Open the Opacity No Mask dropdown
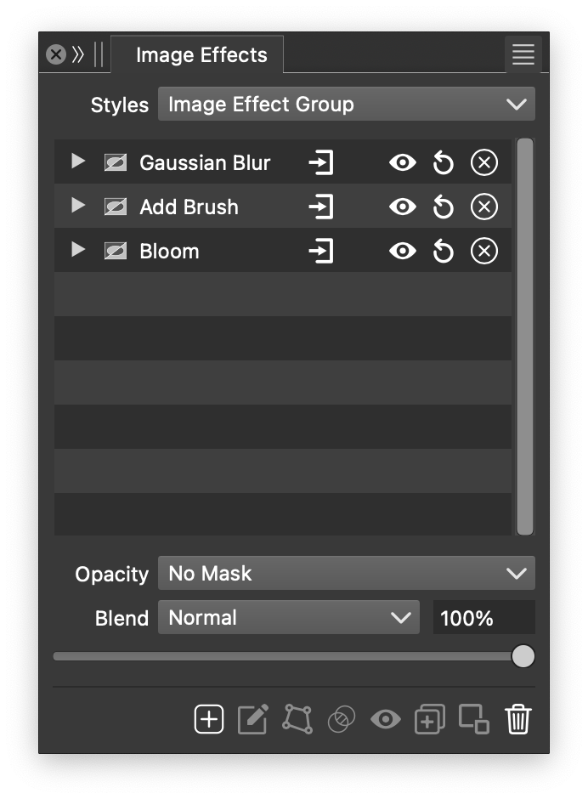 point(346,574)
